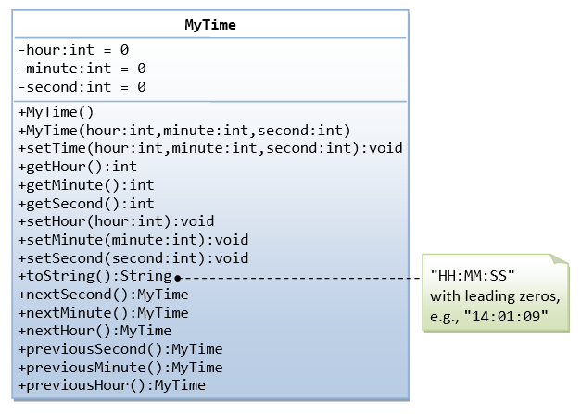Click the +toString():String method
The image size is (581, 414).
tap(95, 276)
